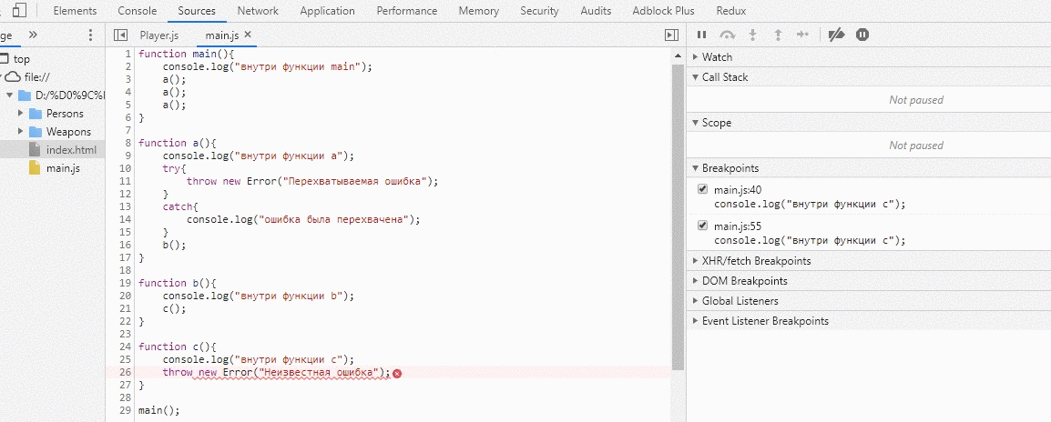Screen dimensions: 1051x422
Task: Disable the main.js:55 breakpoint checkbox
Action: click(x=702, y=226)
